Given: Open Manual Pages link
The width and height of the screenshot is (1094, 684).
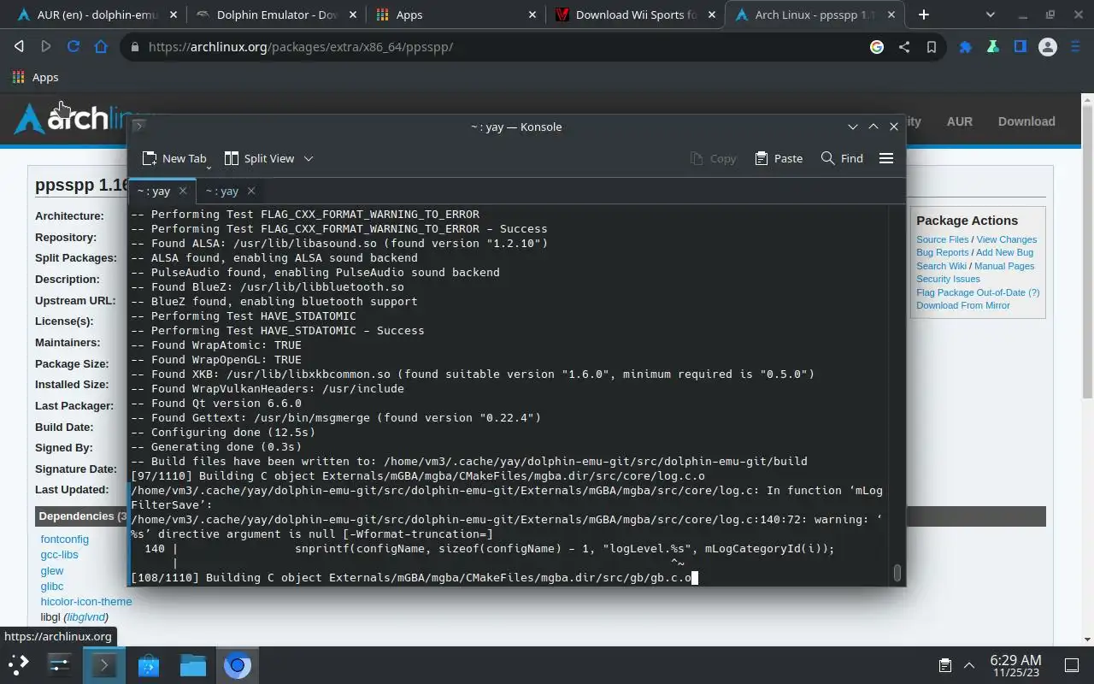Looking at the screenshot, I should click(x=1004, y=266).
